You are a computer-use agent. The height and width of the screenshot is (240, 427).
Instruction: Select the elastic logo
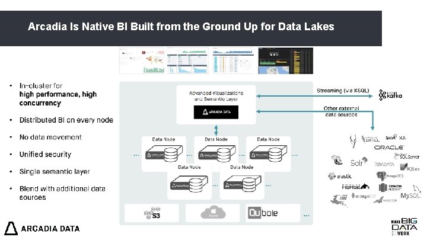point(340,177)
